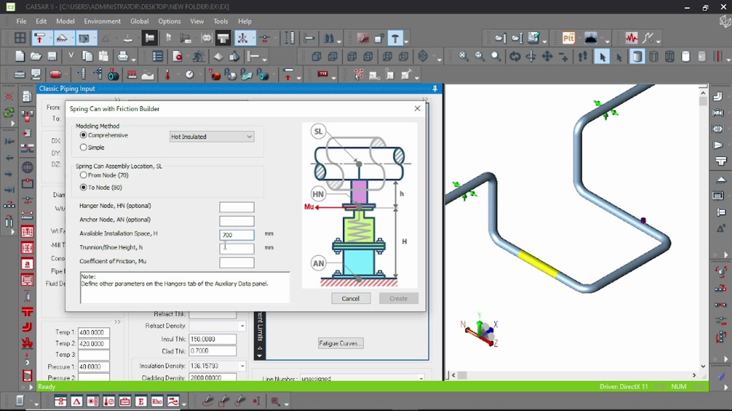Select the Comprehensive modeling method radio button
Viewport: 732px width, 411px height.
[x=83, y=135]
